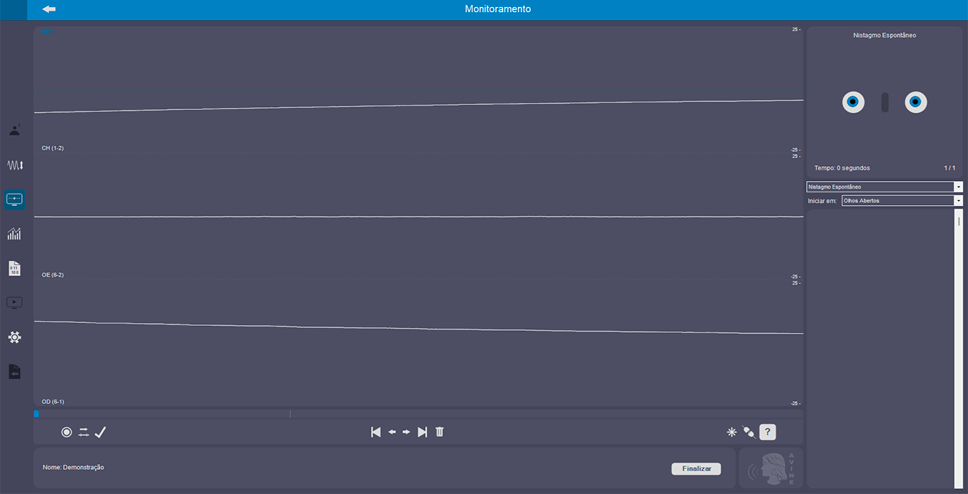
Task: Select the monitoring screen sidebar icon
Action: click(x=15, y=199)
